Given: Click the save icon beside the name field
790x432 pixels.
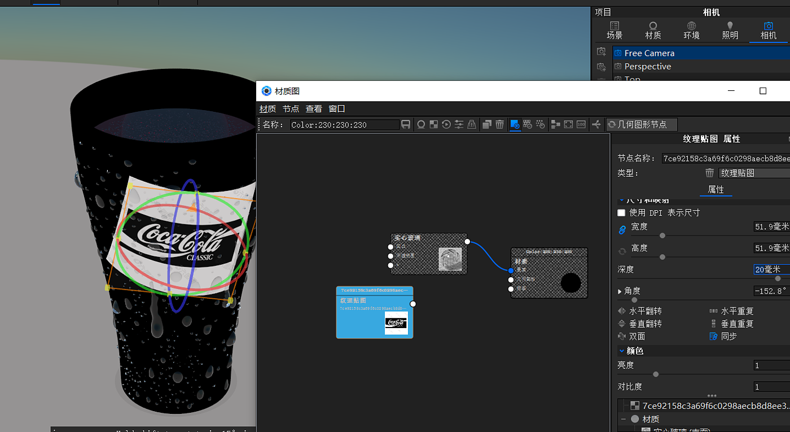Looking at the screenshot, I should pos(405,125).
